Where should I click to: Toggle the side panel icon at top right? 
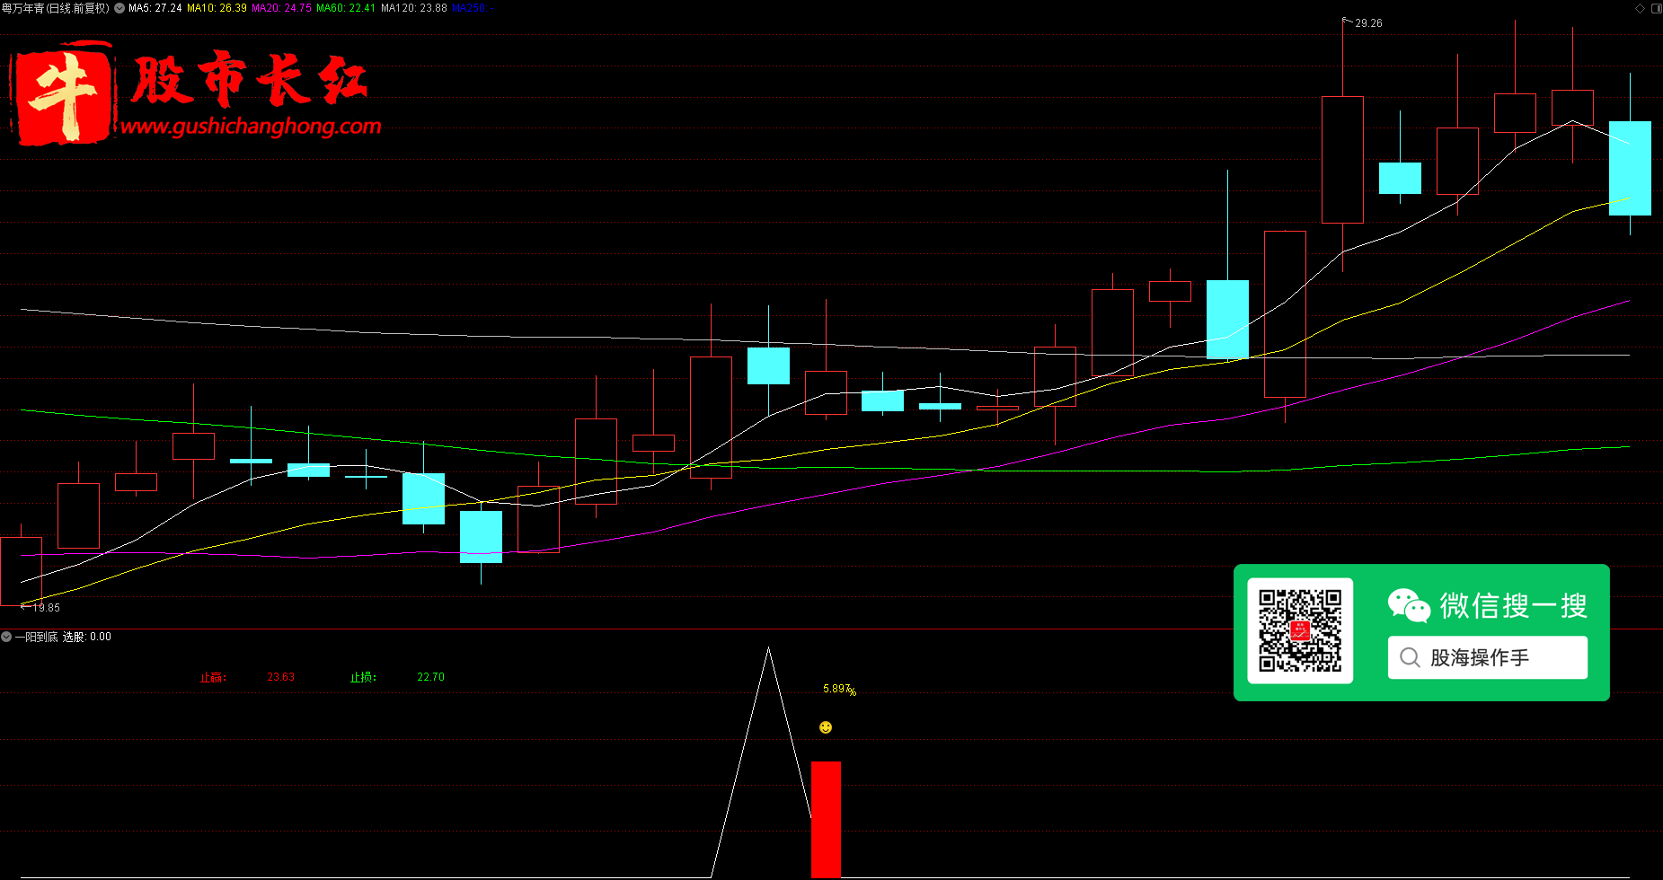[1656, 8]
